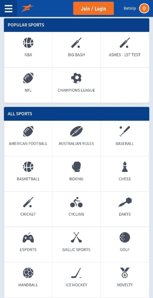Choose Ashes - 1st Test
The image size is (153, 298).
(125, 50)
